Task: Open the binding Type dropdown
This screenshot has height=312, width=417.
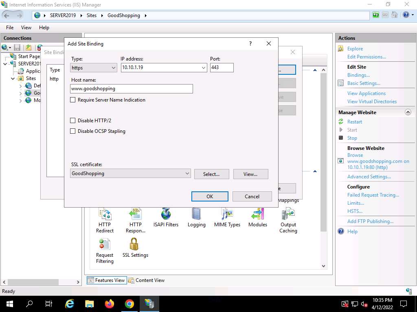Action: coord(94,68)
